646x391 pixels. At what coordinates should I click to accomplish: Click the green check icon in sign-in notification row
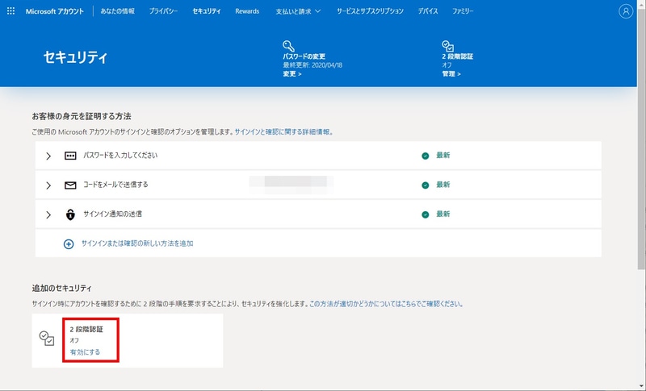426,214
